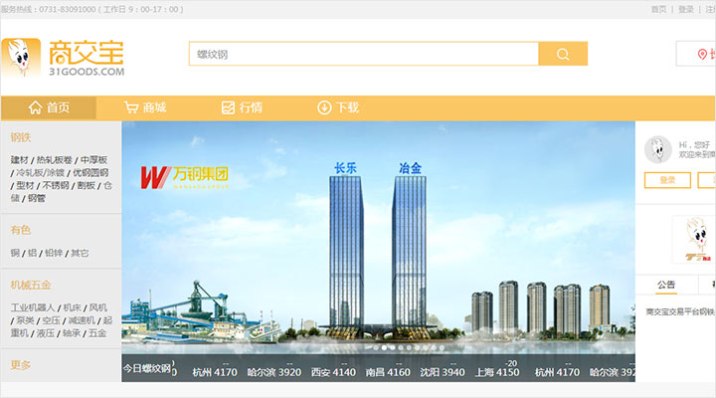Click the location pin icon
This screenshot has height=398, width=716.
702,55
